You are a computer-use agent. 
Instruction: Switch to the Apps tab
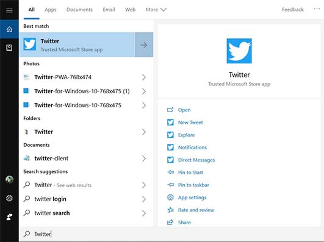tap(51, 10)
